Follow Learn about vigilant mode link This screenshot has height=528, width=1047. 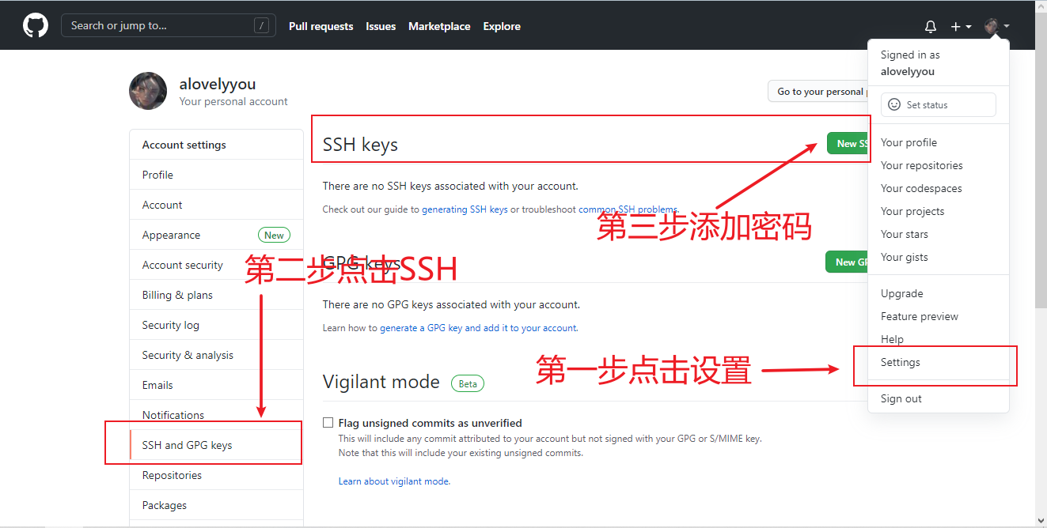[x=393, y=481]
